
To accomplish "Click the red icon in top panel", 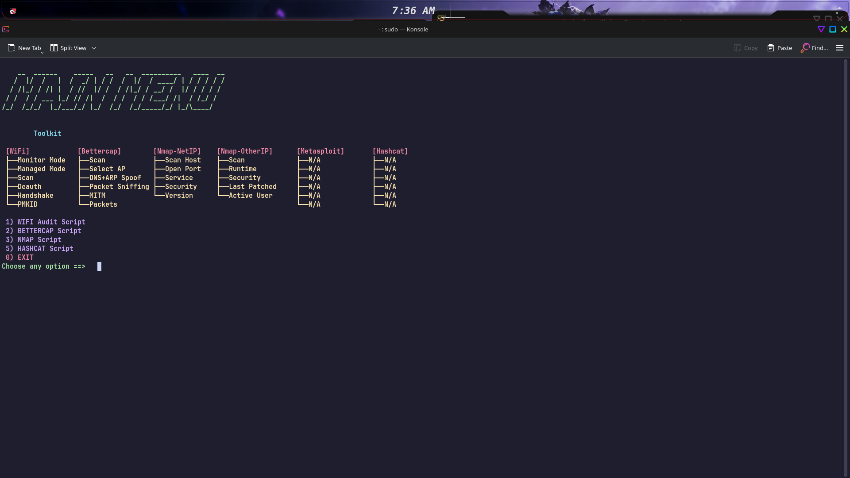I will (13, 11).
